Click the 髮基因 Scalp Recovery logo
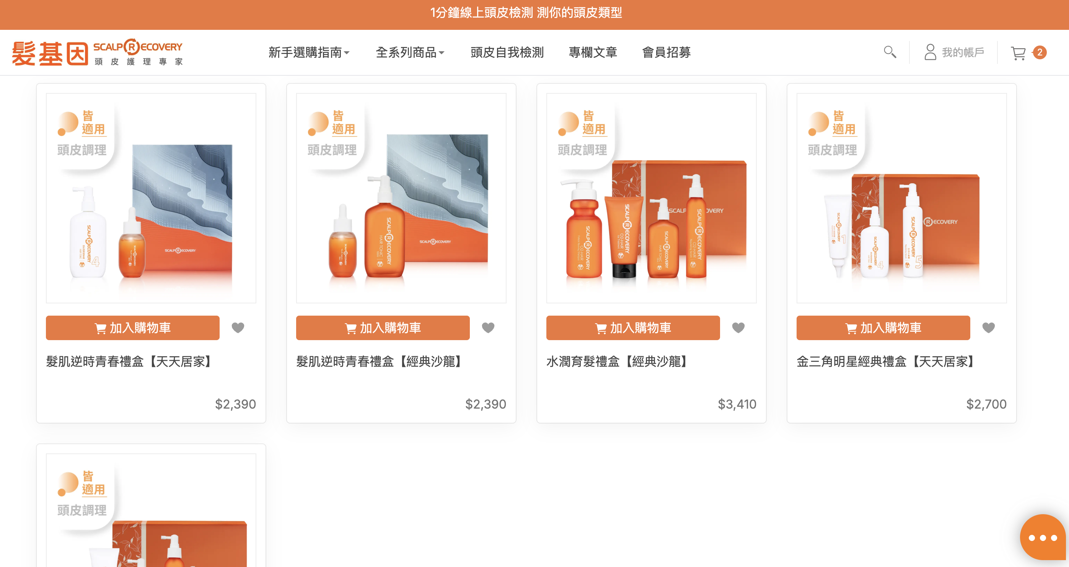Screen dimensions: 1069x567 click(x=97, y=53)
